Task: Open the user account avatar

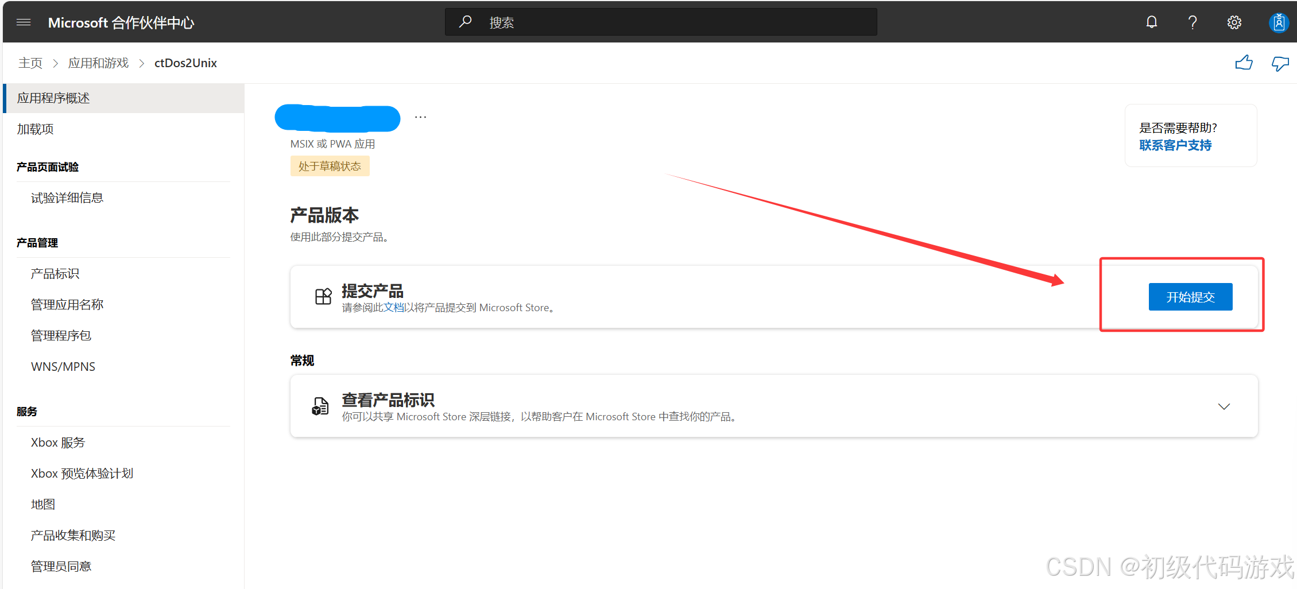Action: [x=1279, y=22]
